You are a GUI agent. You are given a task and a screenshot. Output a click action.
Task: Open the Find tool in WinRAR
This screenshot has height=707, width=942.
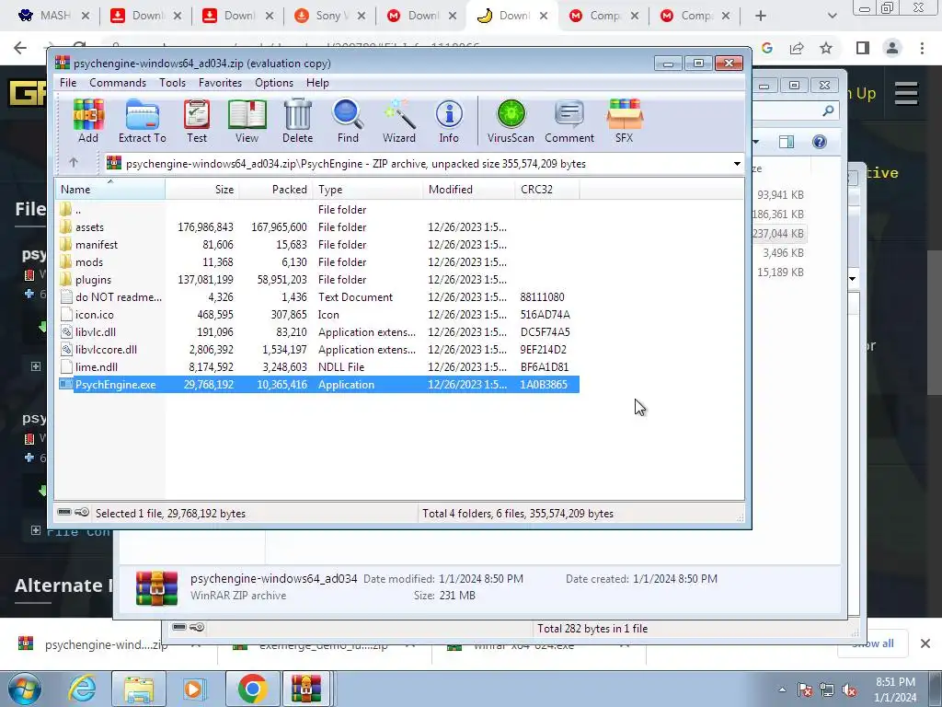click(348, 121)
